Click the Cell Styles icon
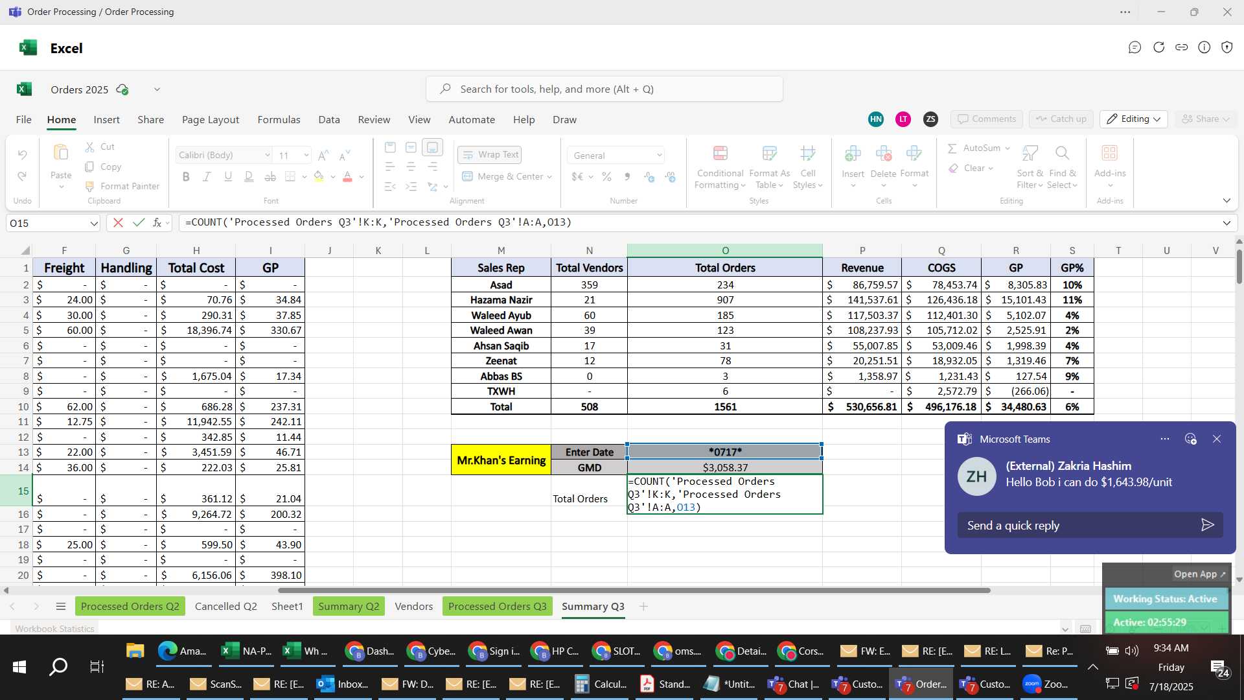The height and width of the screenshot is (700, 1244). coord(807,154)
